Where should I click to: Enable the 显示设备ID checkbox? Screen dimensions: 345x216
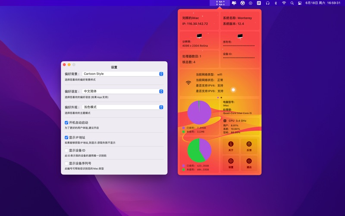pos(66,150)
